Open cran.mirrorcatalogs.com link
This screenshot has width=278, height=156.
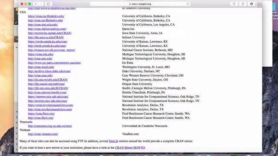click(x=47, y=29)
